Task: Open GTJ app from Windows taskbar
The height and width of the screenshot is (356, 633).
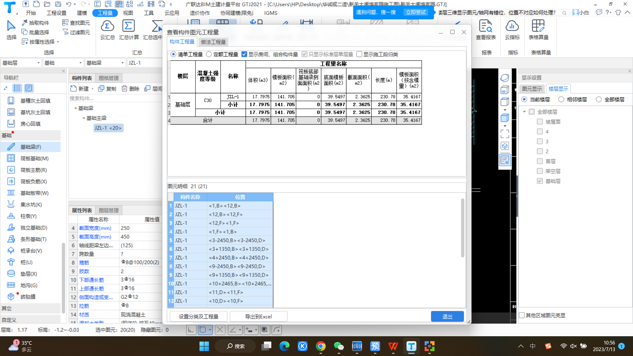Action: [x=411, y=346]
